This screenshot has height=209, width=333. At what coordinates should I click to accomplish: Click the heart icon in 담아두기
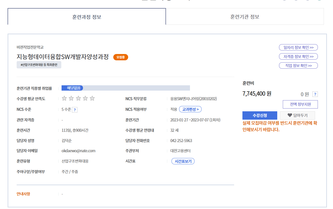coord(290,115)
